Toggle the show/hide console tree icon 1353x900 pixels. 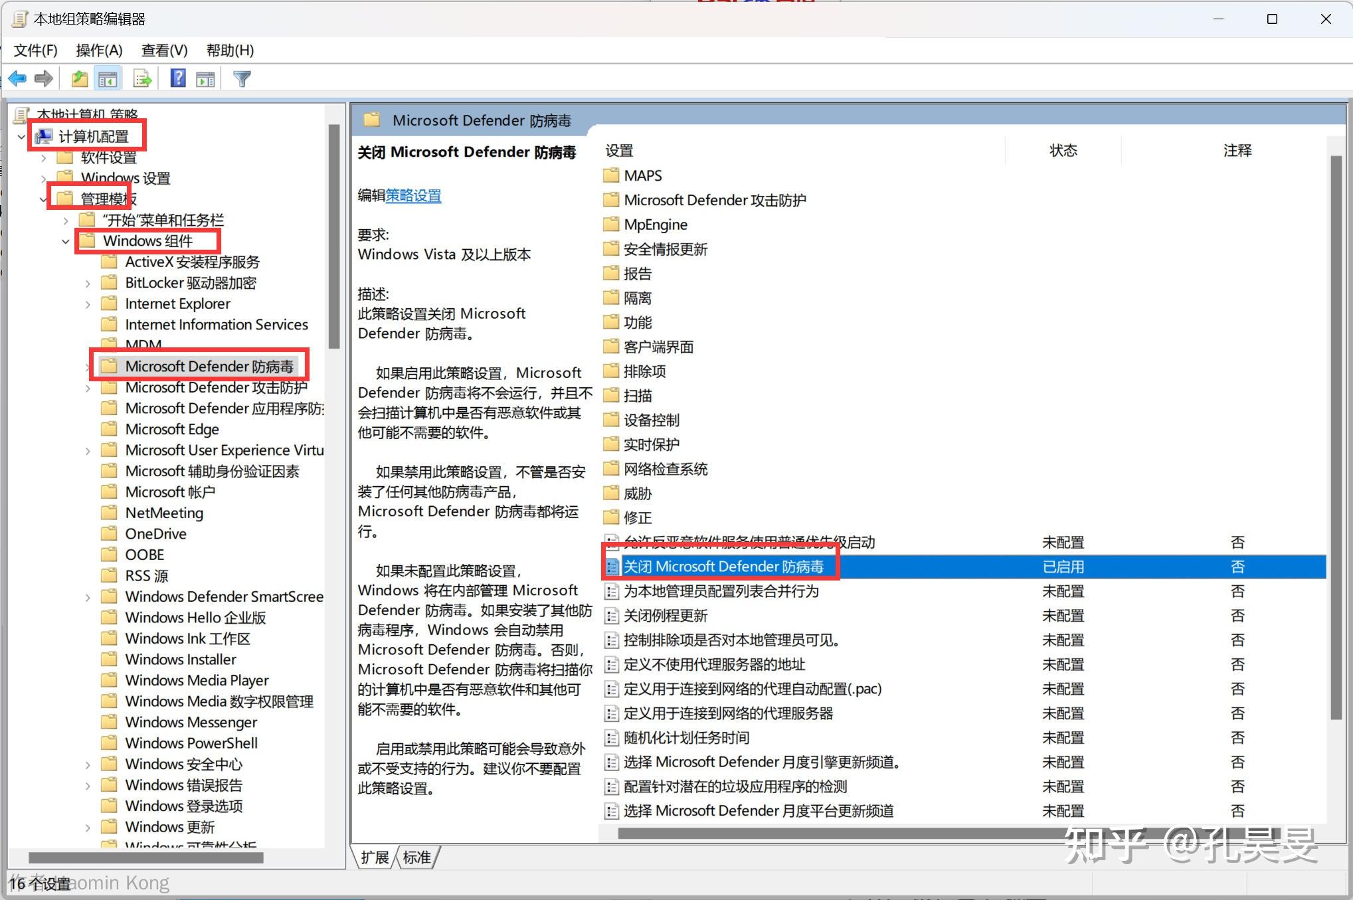[x=108, y=79]
